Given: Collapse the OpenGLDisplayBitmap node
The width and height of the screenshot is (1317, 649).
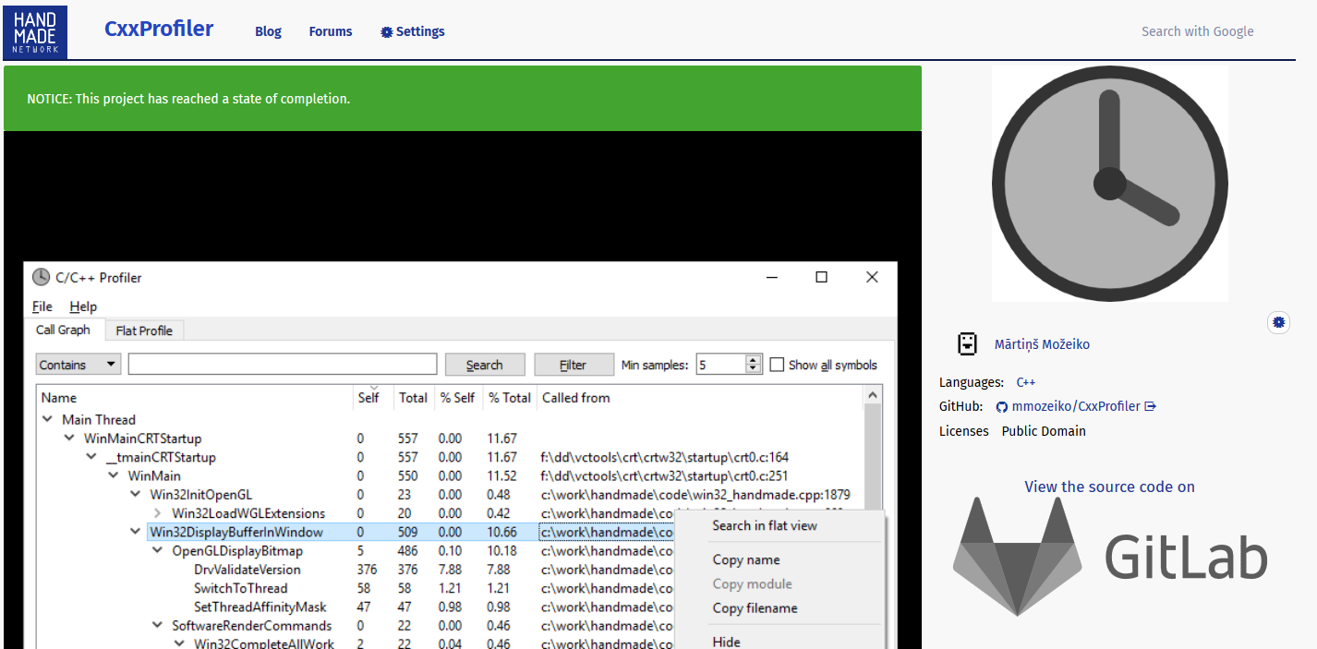Looking at the screenshot, I should [158, 551].
